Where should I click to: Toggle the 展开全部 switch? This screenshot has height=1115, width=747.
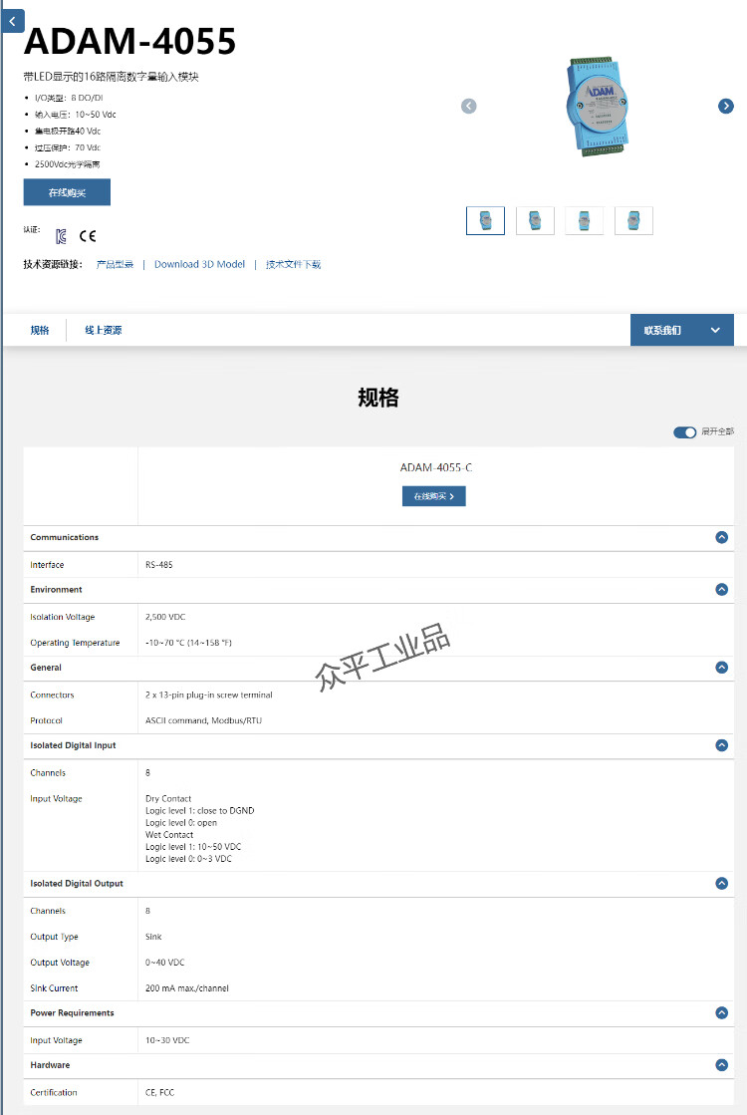pyautogui.click(x=684, y=431)
